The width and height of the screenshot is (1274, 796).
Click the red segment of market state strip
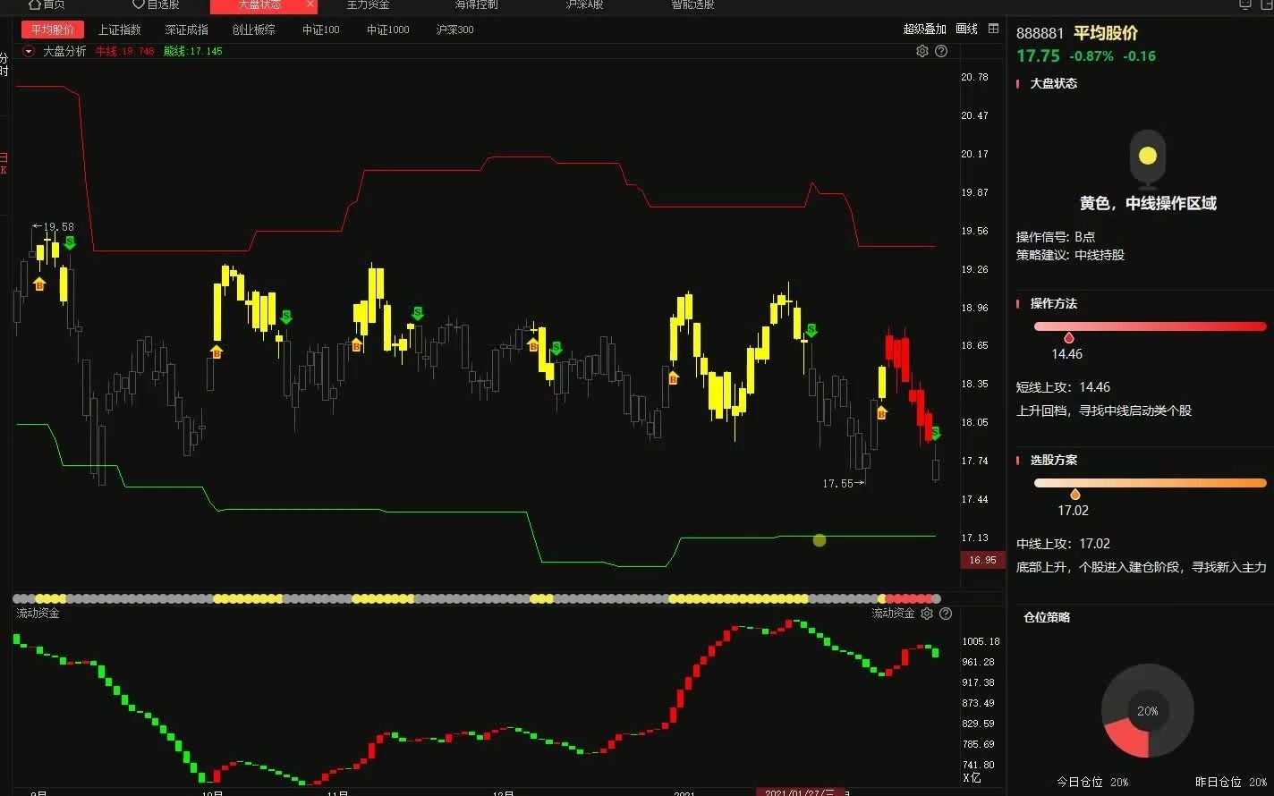908,598
